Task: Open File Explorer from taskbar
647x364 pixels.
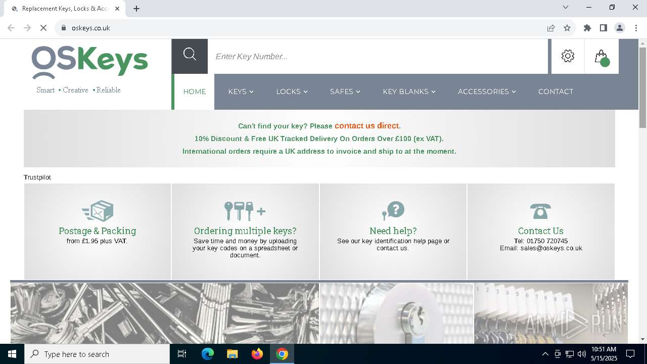Action: point(232,354)
